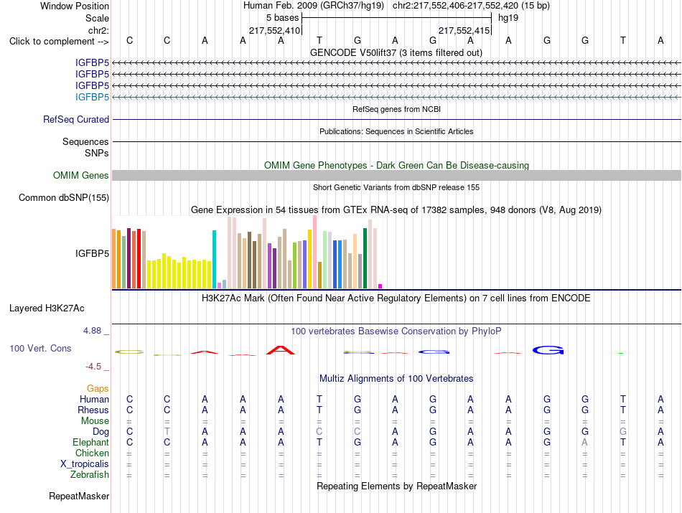Select the Sequences track label
Viewport: 682px width, 513px height.
[x=85, y=142]
